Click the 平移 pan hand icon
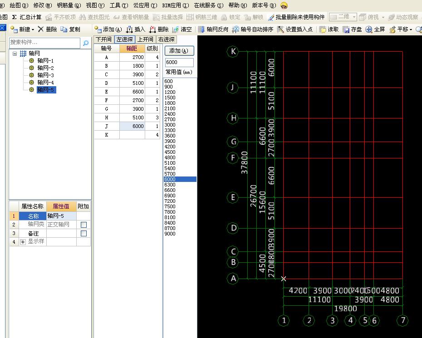 point(393,29)
